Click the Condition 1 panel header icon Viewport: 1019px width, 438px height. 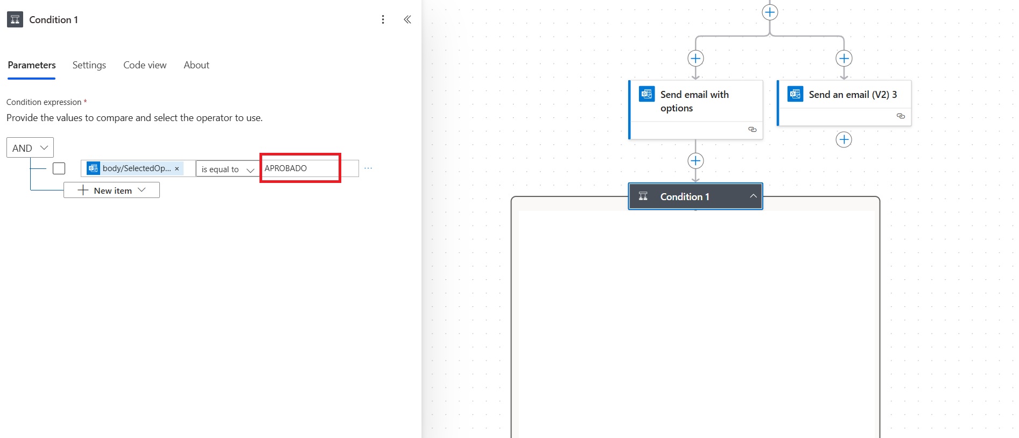pyautogui.click(x=15, y=19)
